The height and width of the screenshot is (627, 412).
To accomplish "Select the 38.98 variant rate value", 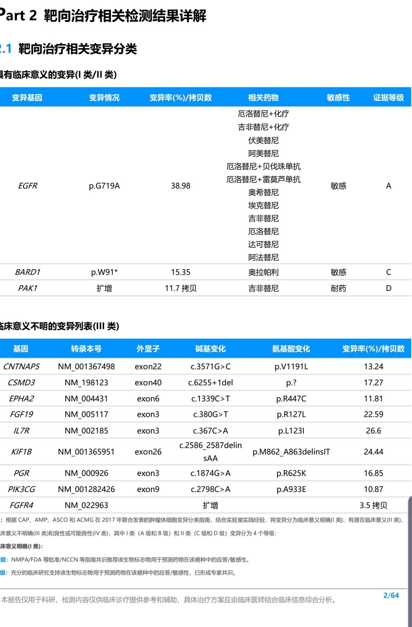I will 180,186.
